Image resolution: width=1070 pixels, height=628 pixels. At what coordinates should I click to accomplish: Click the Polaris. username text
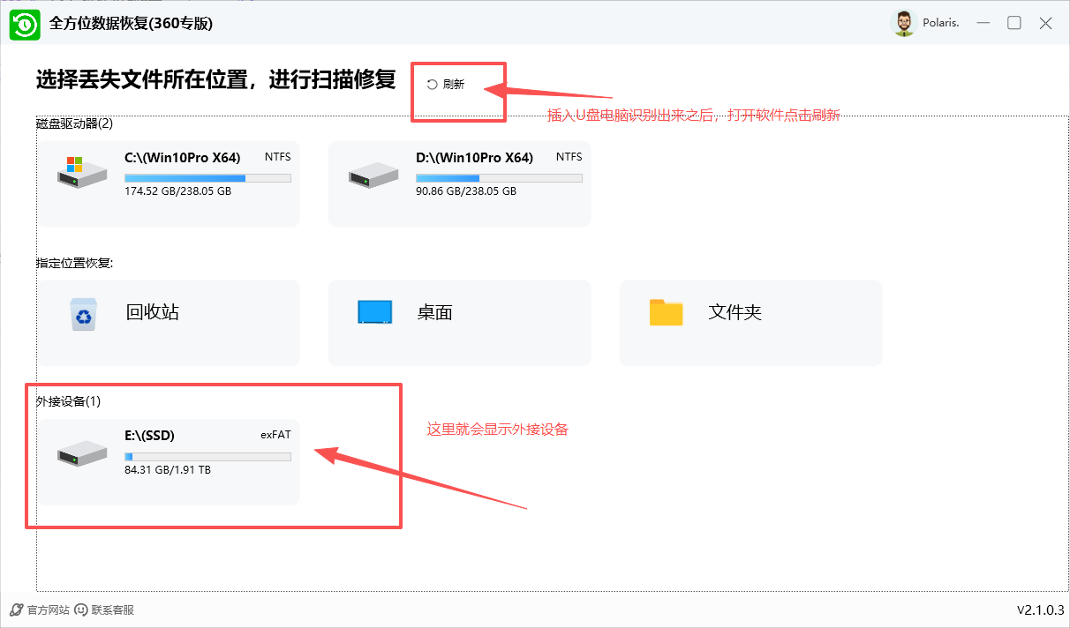940,24
